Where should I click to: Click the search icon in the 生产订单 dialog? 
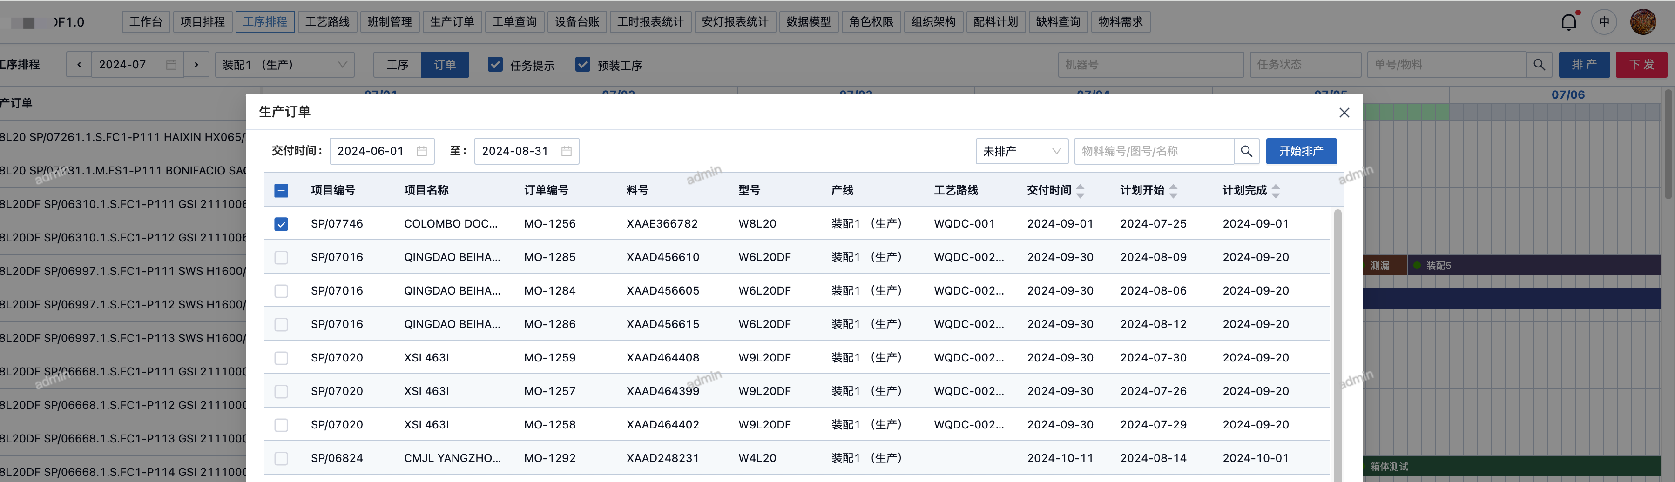(x=1247, y=151)
